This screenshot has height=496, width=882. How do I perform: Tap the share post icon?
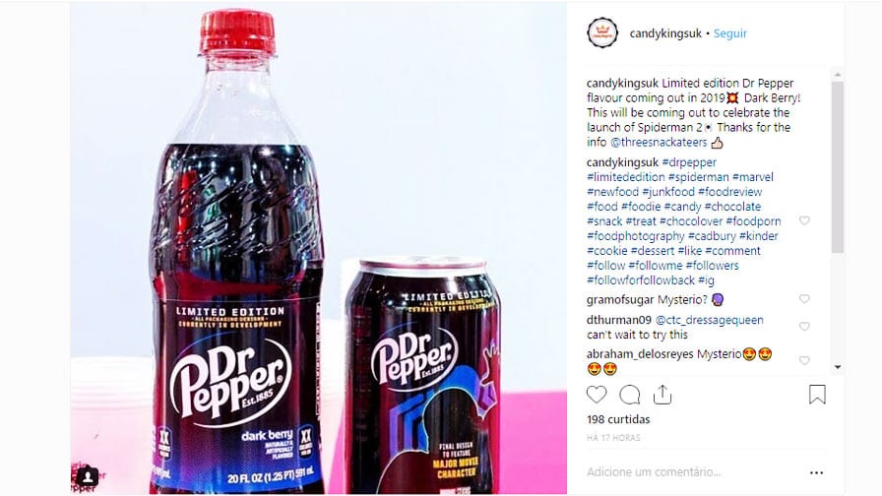point(662,395)
